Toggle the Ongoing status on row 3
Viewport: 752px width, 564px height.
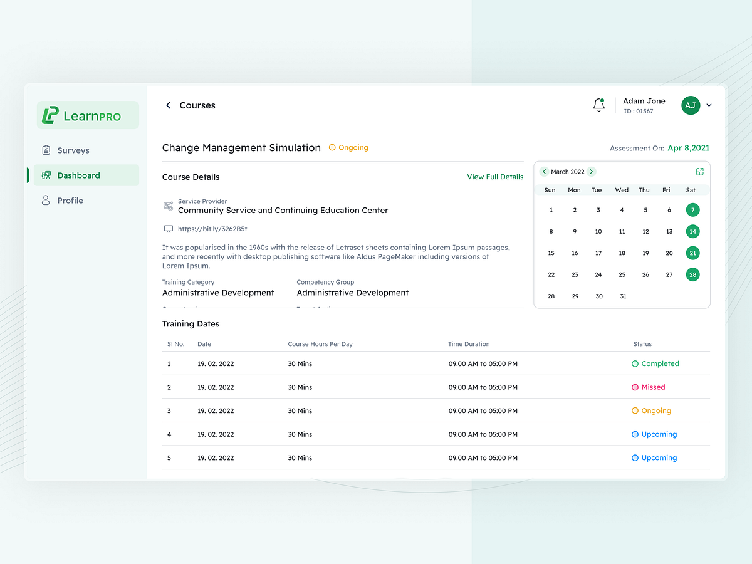[651, 410]
